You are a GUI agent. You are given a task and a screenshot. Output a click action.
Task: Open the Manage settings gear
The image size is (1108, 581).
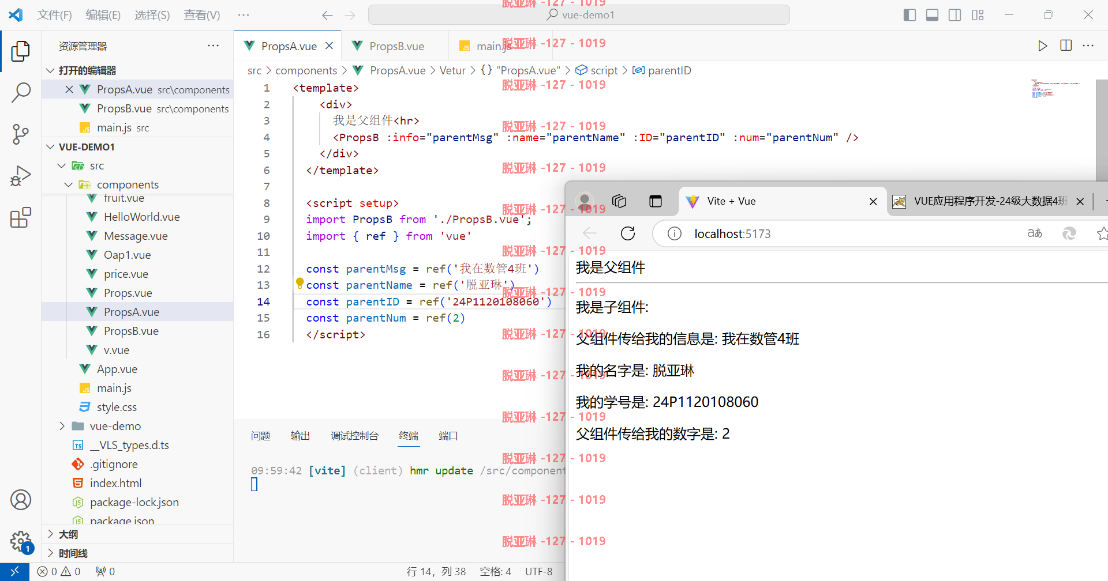tap(21, 542)
